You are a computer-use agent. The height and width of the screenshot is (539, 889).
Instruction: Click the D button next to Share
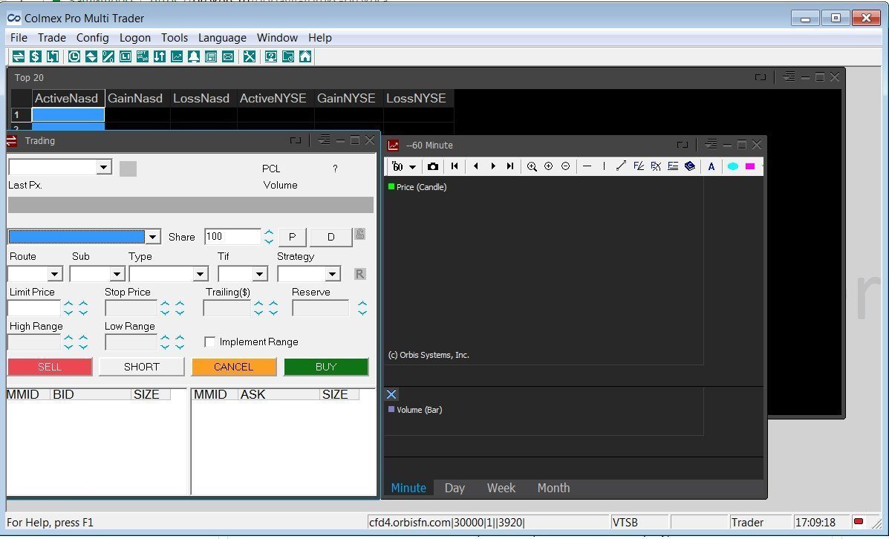tap(331, 237)
